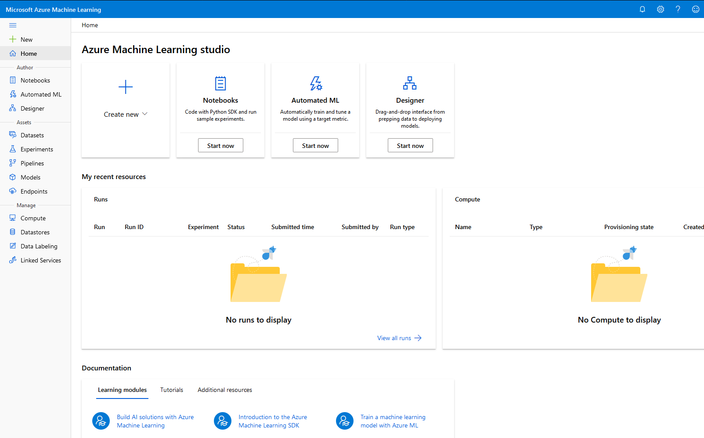Click the Run ID column header
The height and width of the screenshot is (438, 704).
(x=134, y=227)
